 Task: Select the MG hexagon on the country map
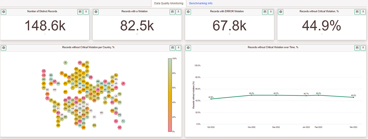(94, 125)
